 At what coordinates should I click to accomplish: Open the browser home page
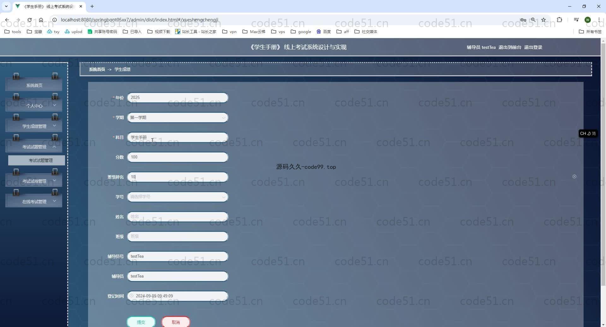(x=41, y=20)
